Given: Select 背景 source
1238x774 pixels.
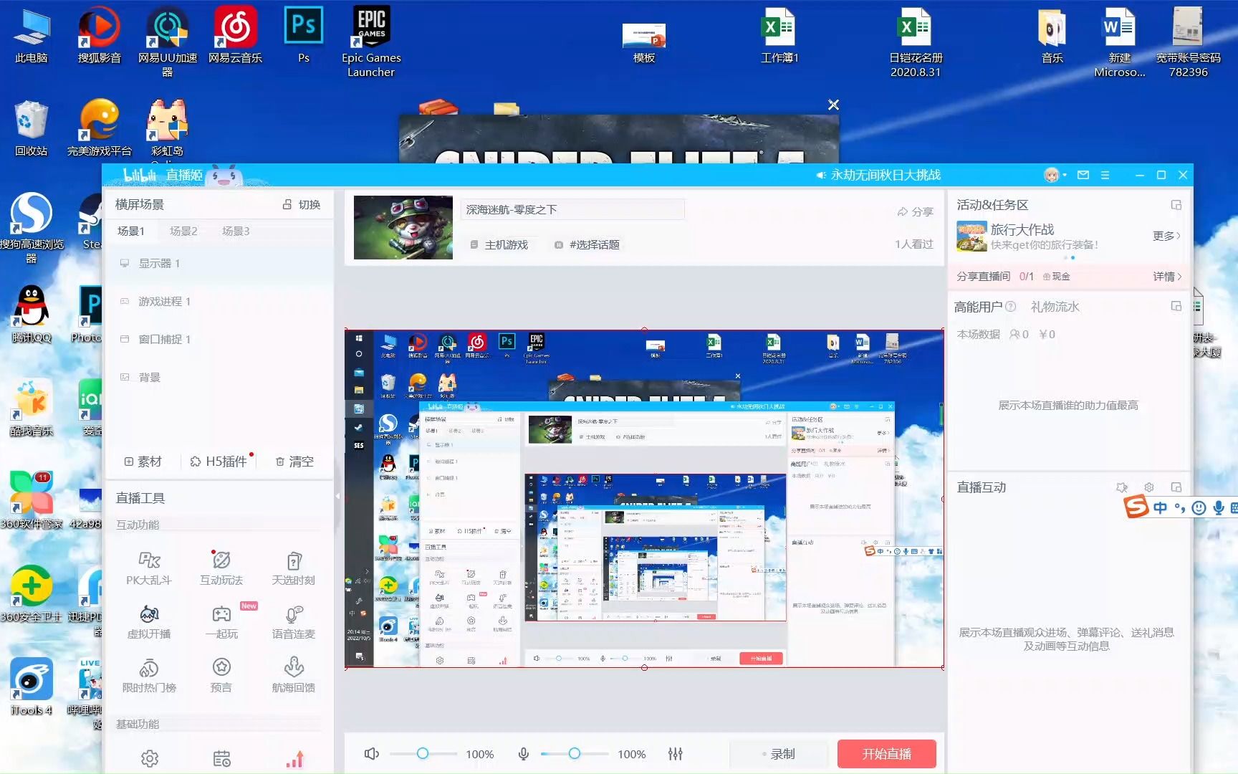Looking at the screenshot, I should tap(220, 378).
